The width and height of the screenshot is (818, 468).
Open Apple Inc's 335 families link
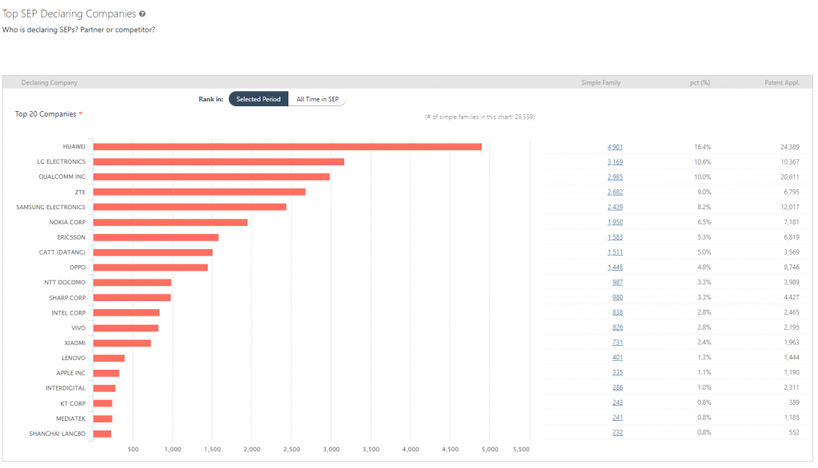pos(617,371)
